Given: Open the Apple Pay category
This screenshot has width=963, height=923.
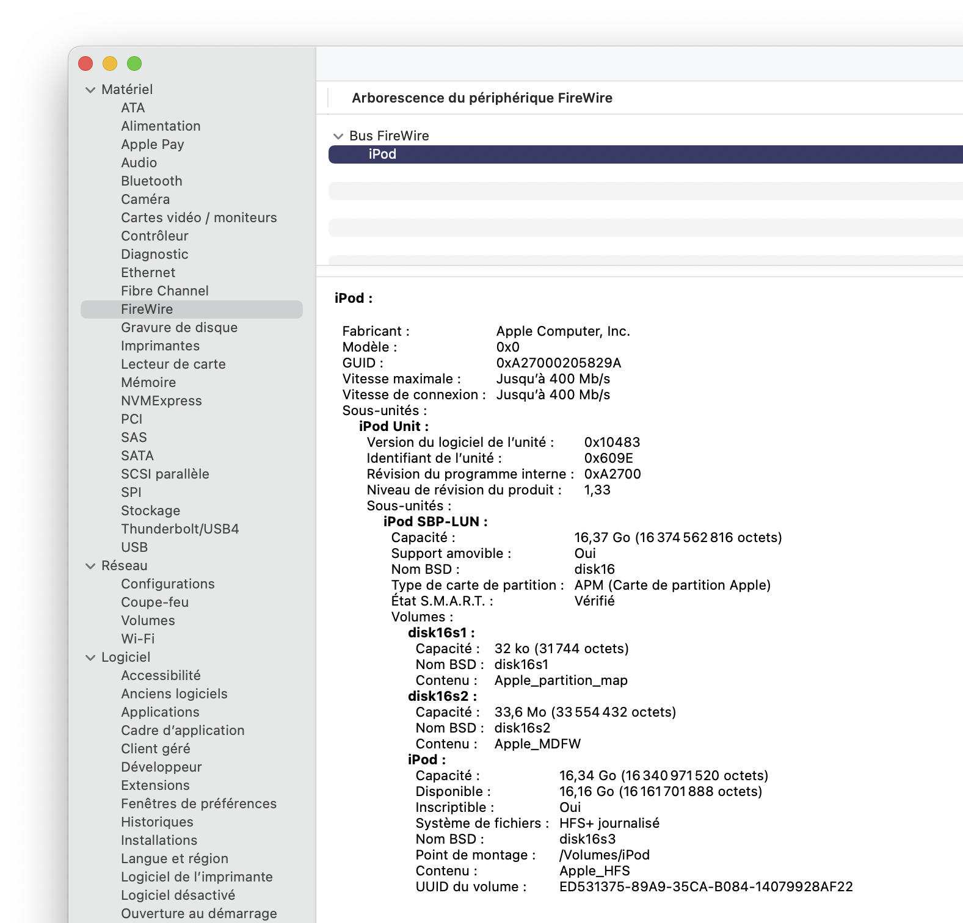Looking at the screenshot, I should [x=152, y=145].
